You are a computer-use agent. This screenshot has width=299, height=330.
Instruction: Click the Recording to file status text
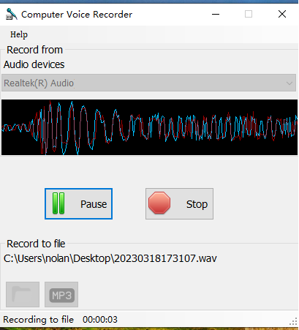tap(38, 320)
